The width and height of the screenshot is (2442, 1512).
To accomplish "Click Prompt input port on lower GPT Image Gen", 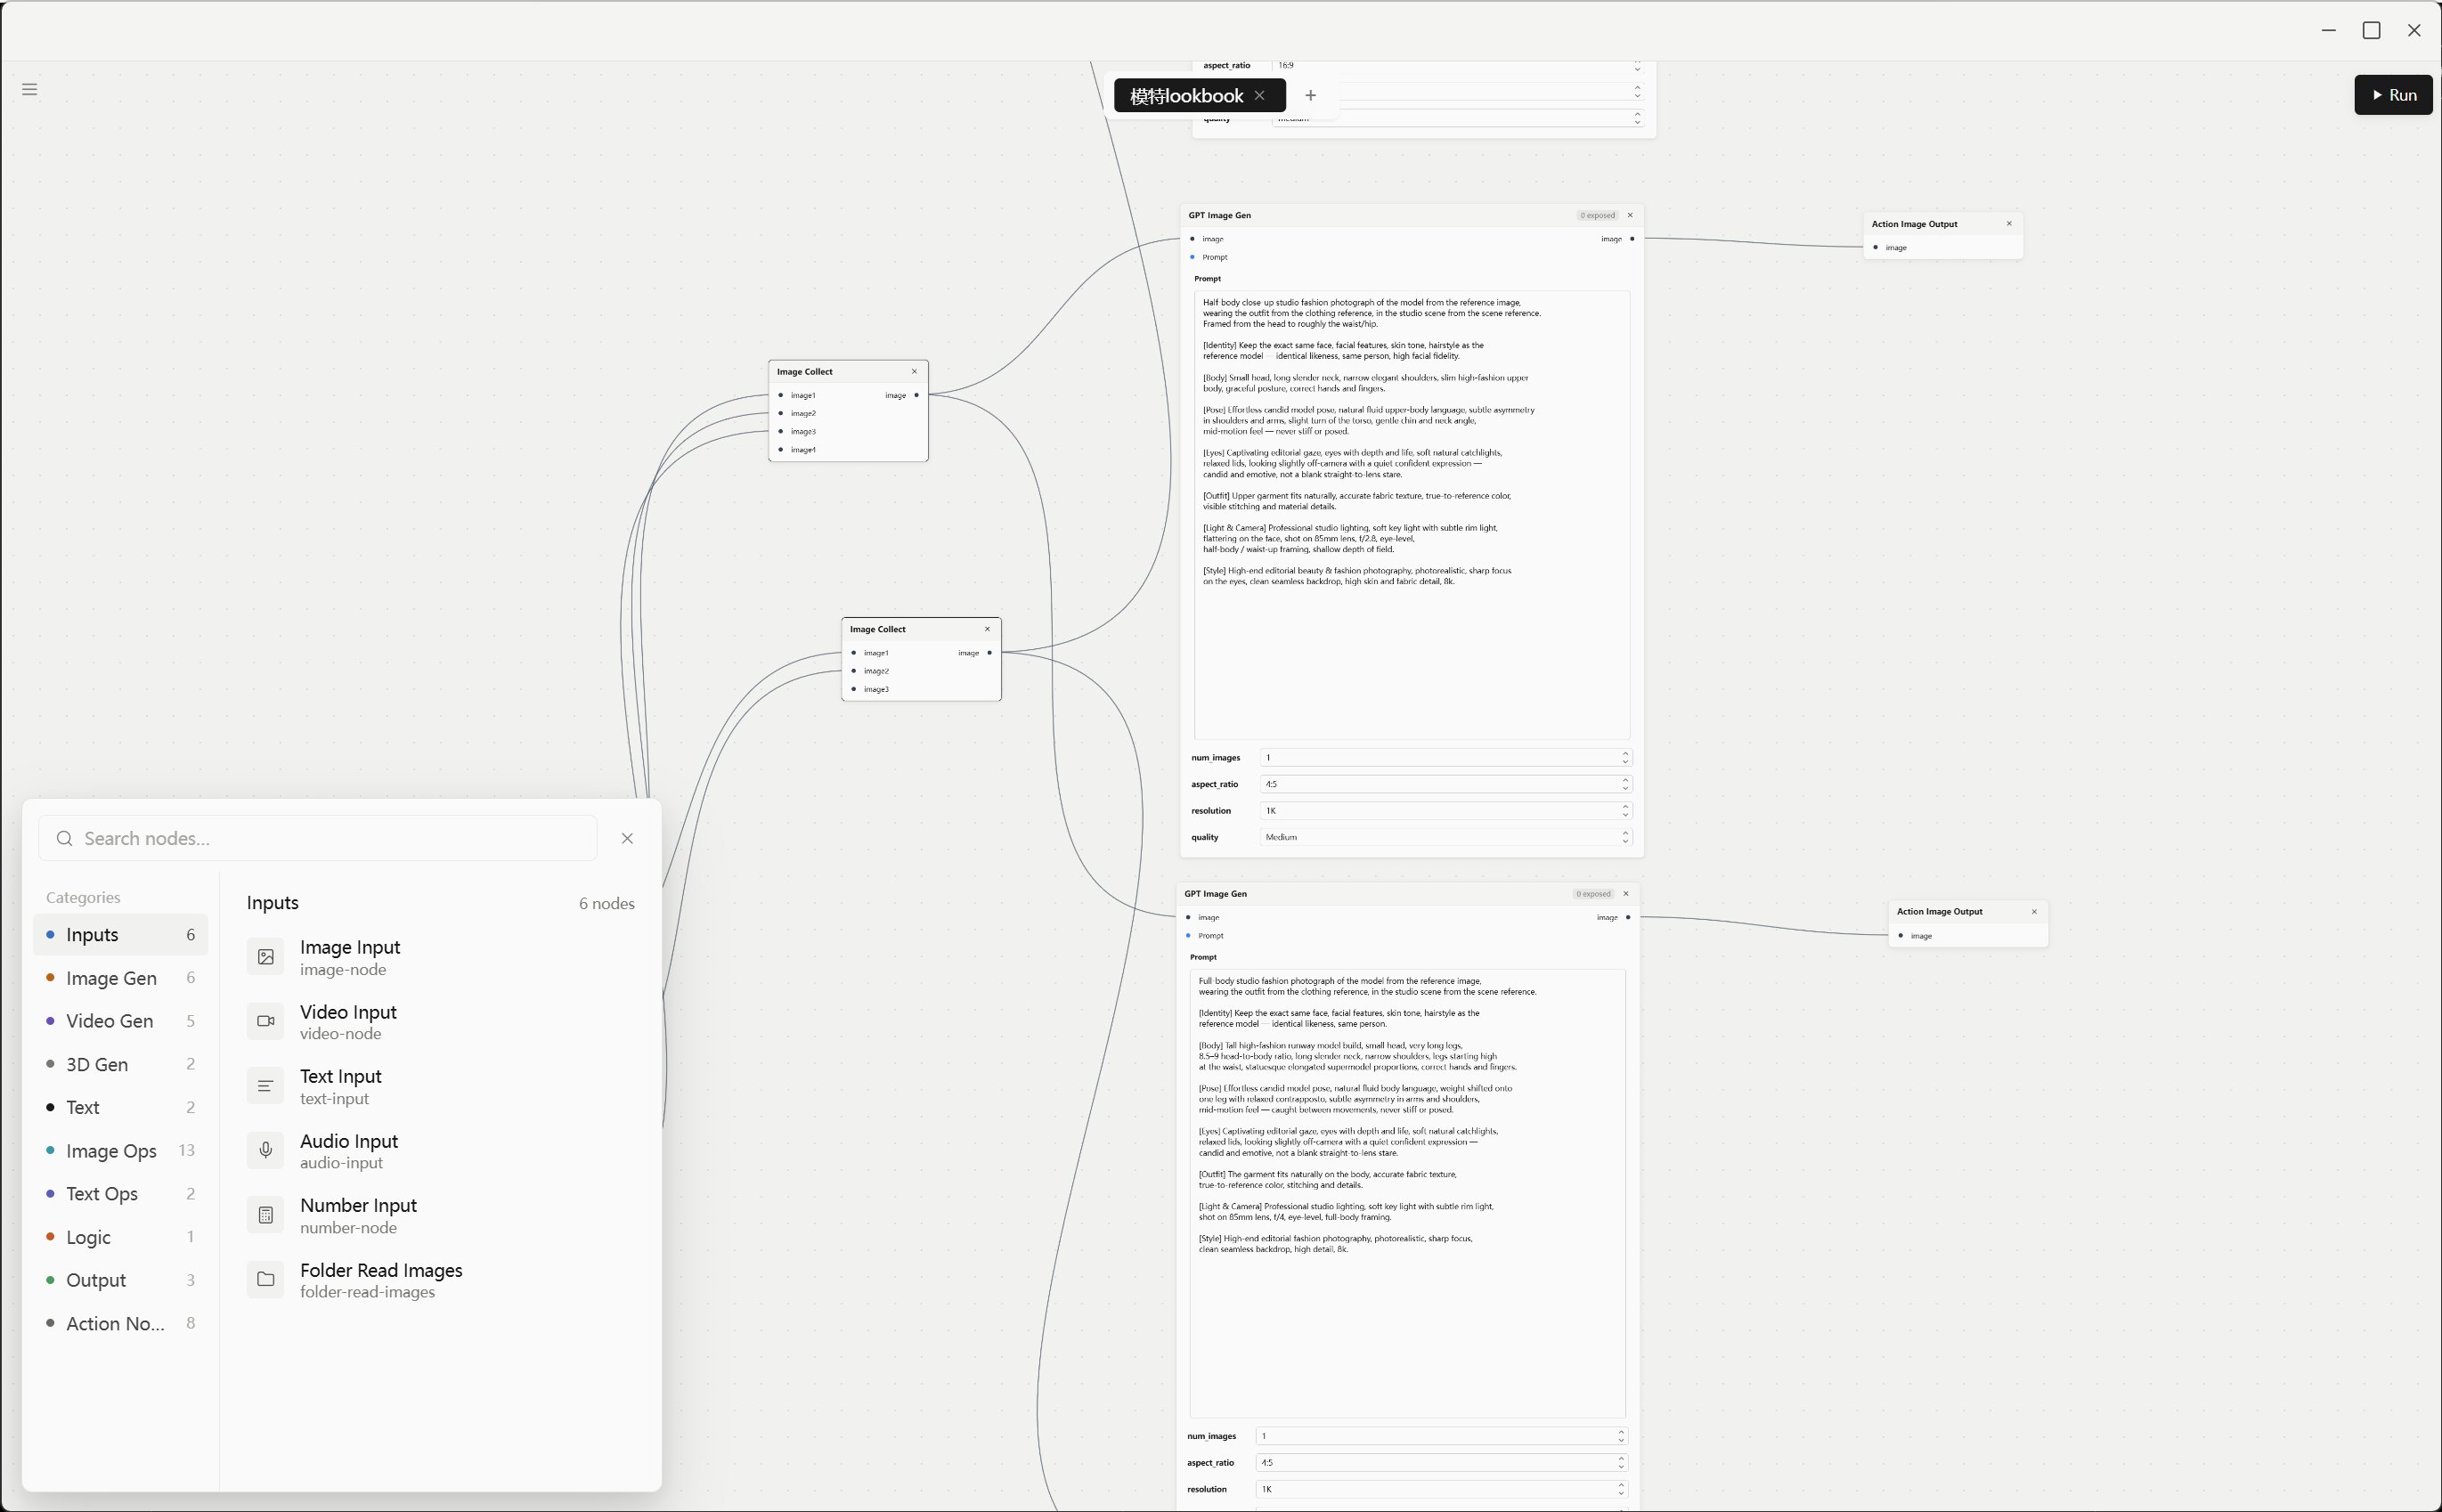I will pyautogui.click(x=1188, y=935).
